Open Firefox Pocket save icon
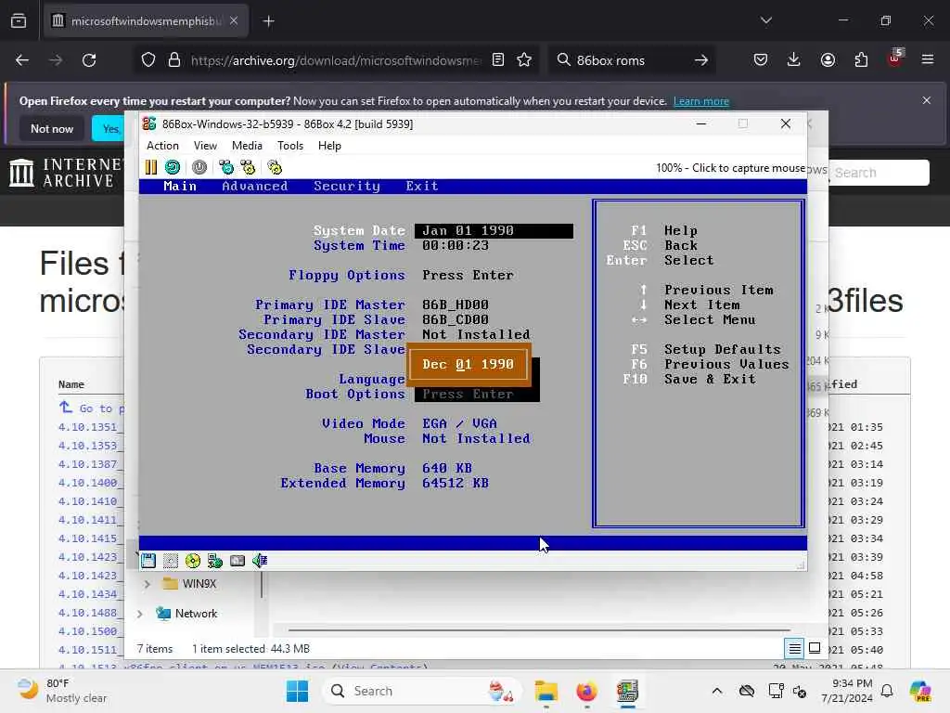The image size is (950, 713). pos(761,60)
